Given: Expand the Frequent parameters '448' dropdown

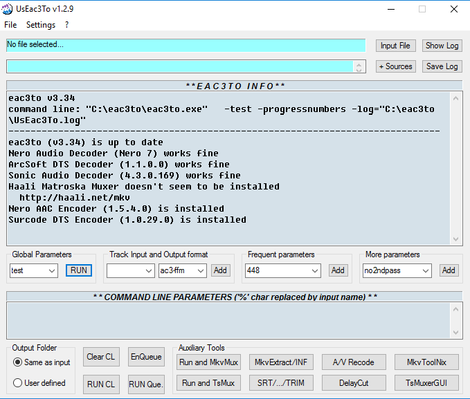Looking at the screenshot, I should (315, 271).
